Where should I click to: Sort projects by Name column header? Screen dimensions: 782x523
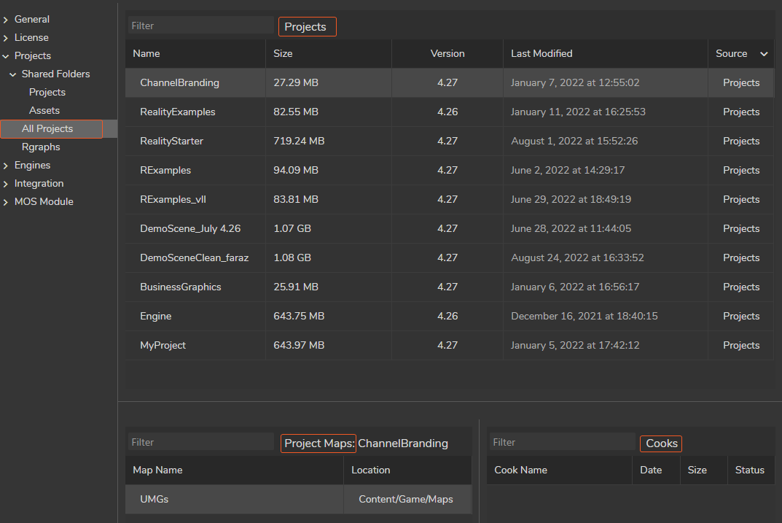coord(146,54)
